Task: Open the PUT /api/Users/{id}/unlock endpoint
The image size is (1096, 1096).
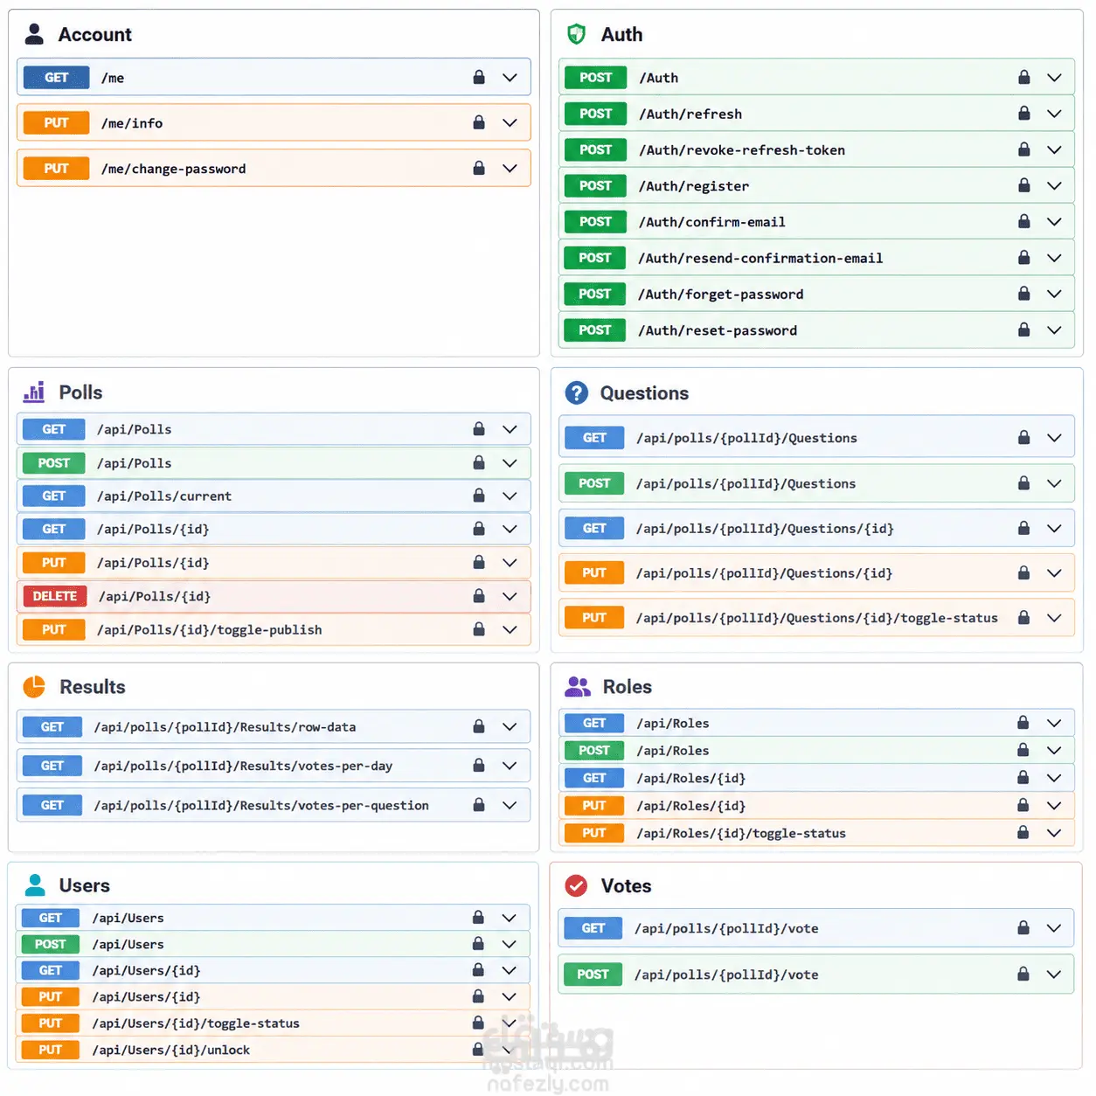Action: coord(273,1050)
